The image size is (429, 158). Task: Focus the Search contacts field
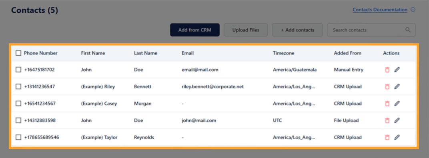pos(371,30)
